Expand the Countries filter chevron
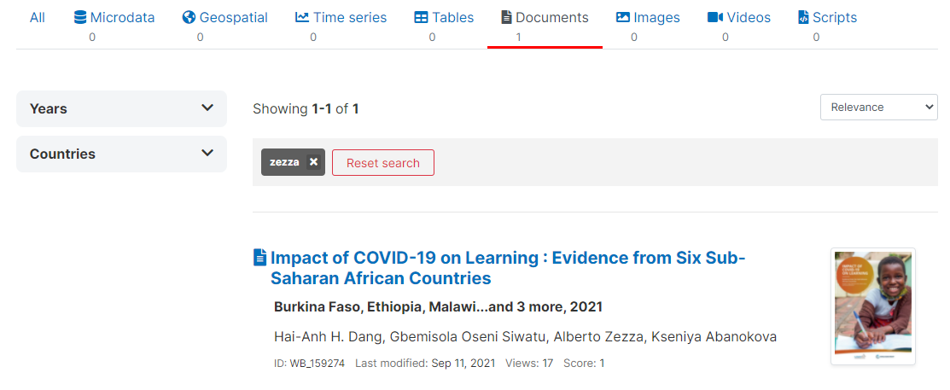Viewport: 950px width, 390px height. pos(207,153)
